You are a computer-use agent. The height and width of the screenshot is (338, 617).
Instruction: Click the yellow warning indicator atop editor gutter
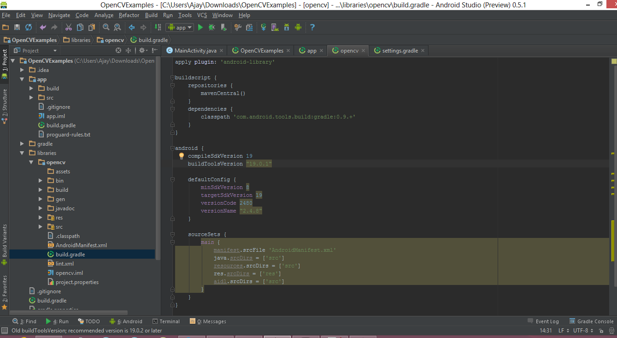point(614,61)
